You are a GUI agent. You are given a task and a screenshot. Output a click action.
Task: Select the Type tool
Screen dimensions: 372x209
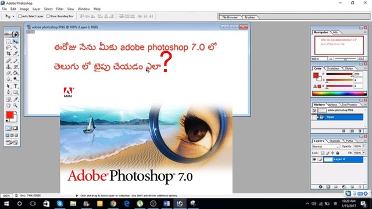(16, 87)
